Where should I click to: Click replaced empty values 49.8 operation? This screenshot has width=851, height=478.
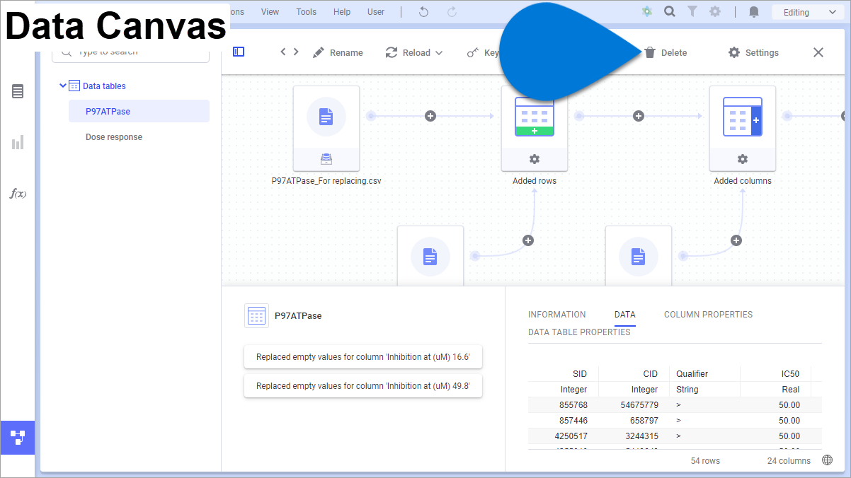(x=363, y=386)
